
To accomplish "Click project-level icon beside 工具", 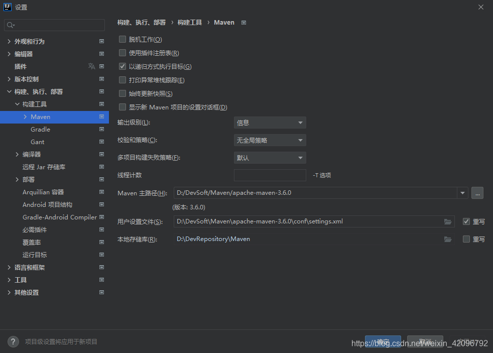I will 101,280.
